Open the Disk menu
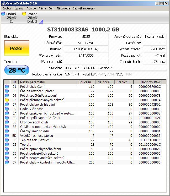The width and height of the screenshot is (170, 196). click(x=51, y=8)
